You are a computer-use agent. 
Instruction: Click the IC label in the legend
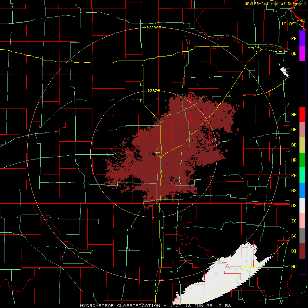click(294, 221)
